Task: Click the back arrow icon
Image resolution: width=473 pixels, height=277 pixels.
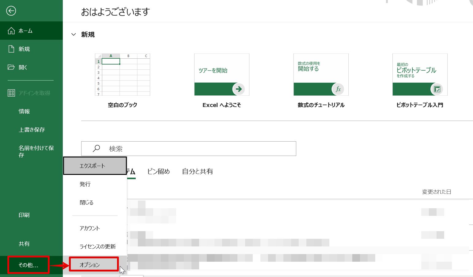Action: (11, 11)
